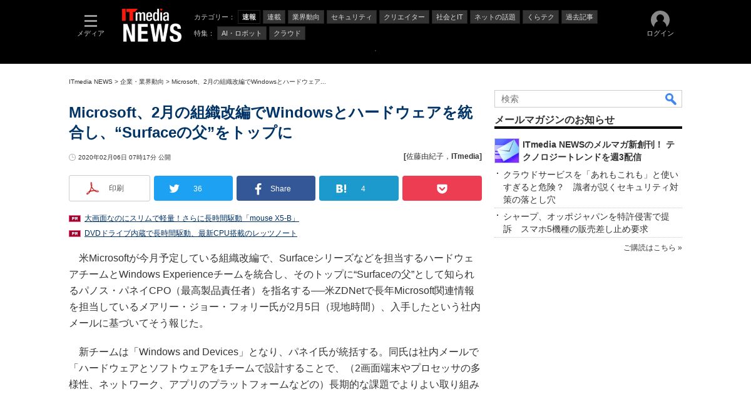
Task: Click the 印刷 print button
Action: tap(110, 188)
